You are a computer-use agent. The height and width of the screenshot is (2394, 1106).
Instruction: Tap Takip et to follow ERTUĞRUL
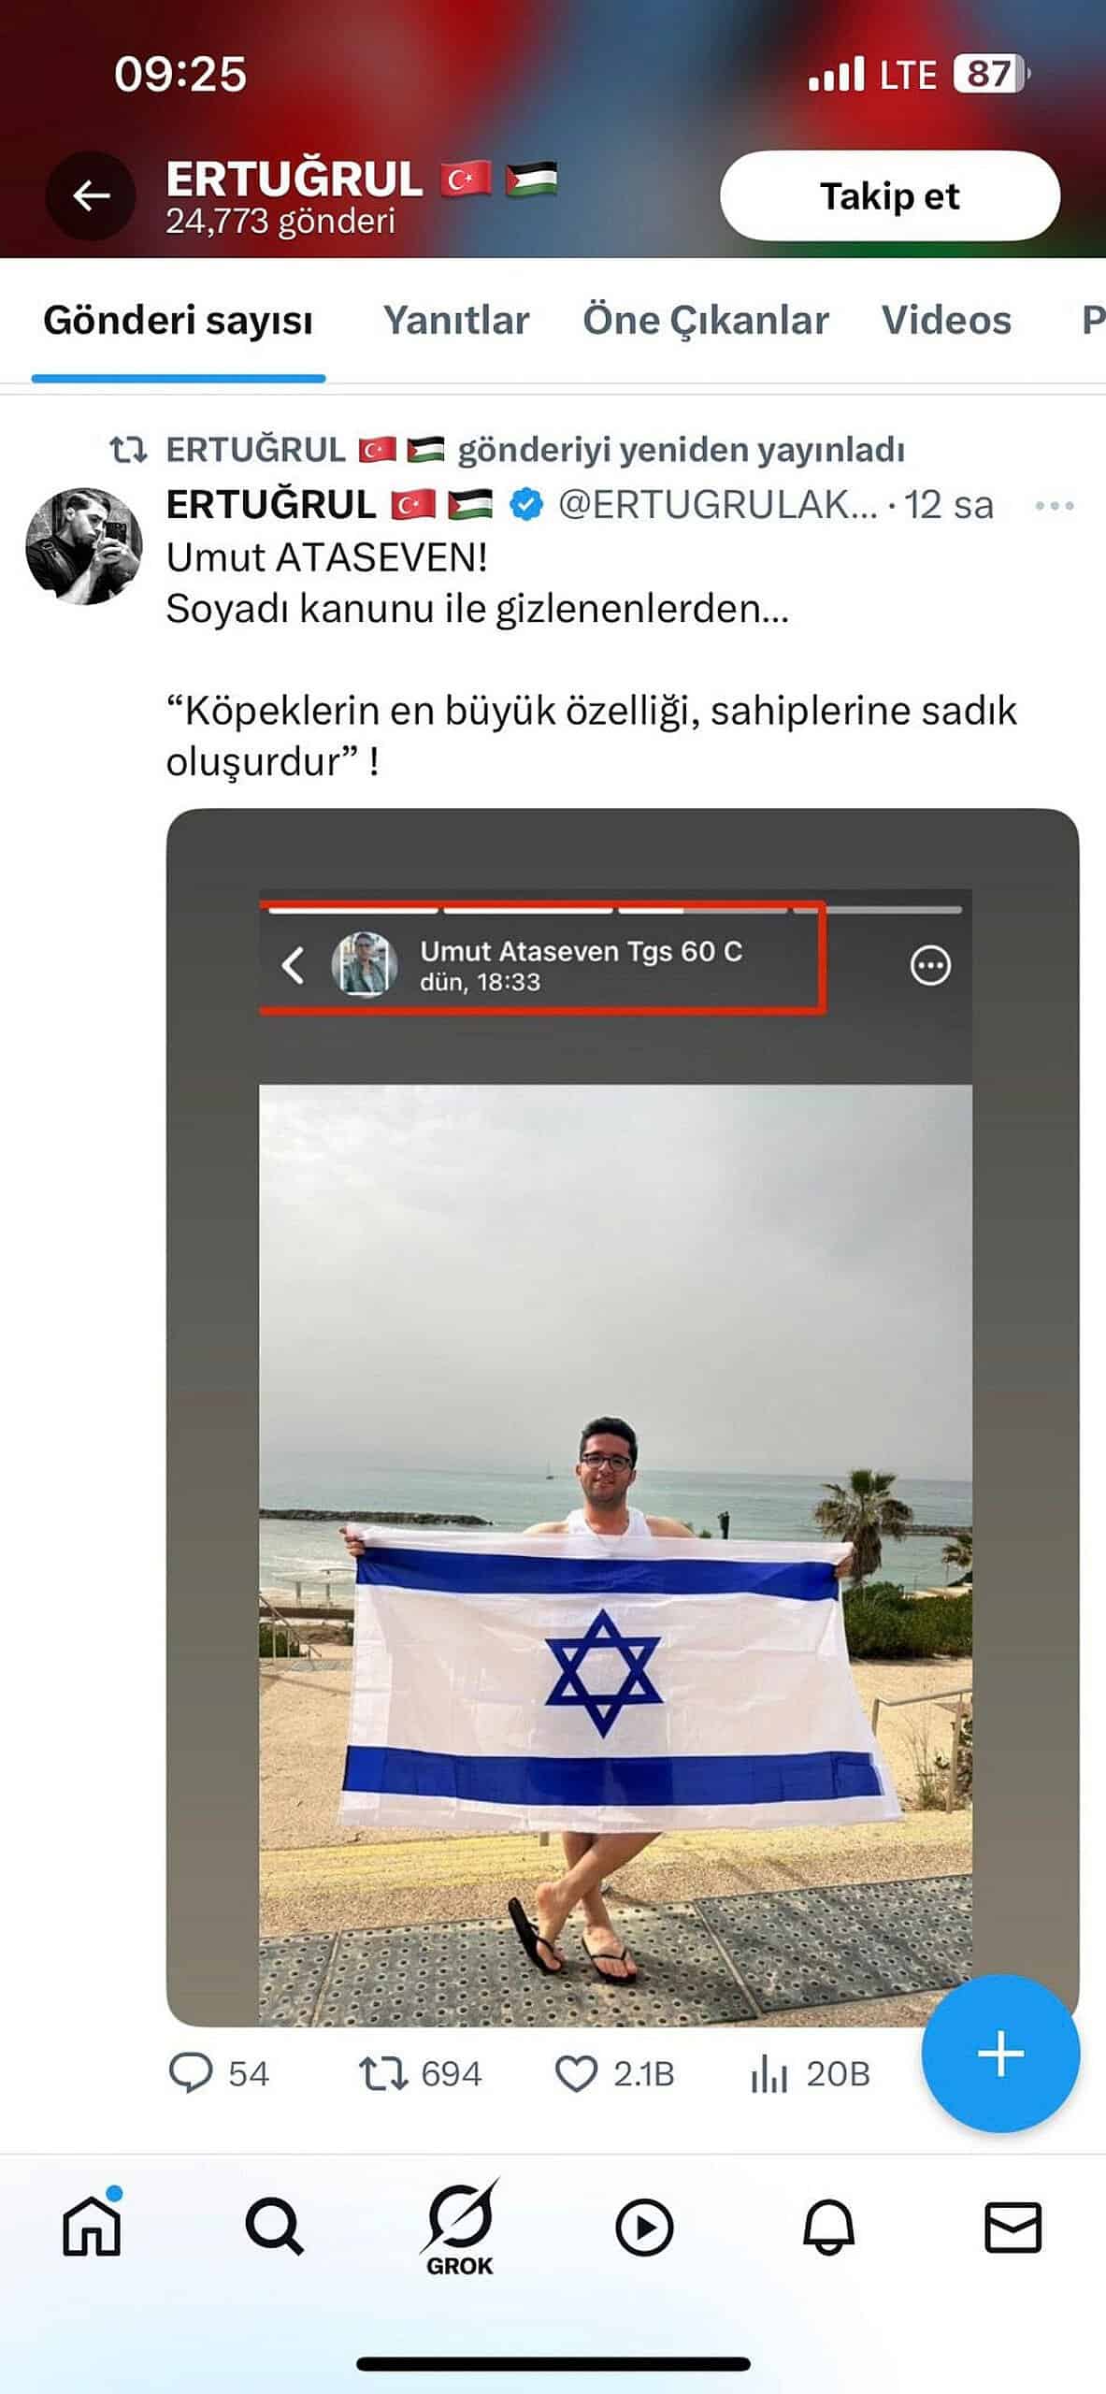tap(890, 196)
